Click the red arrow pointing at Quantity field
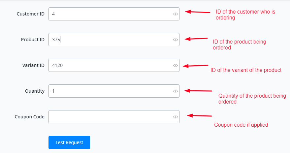This screenshot has height=153, width=290. (x=198, y=91)
